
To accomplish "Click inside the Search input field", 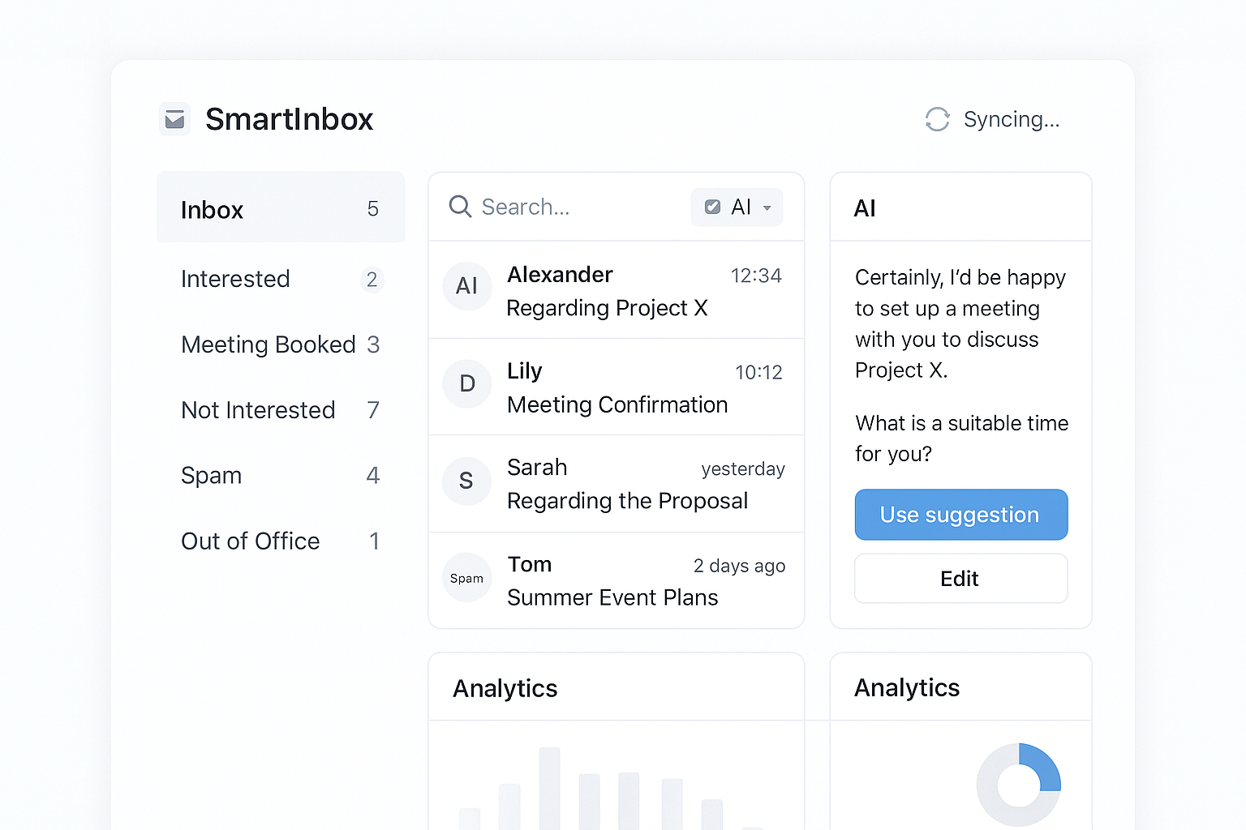I will tap(568, 207).
